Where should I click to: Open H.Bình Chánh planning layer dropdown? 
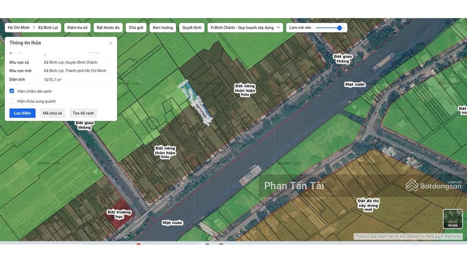coord(245,28)
